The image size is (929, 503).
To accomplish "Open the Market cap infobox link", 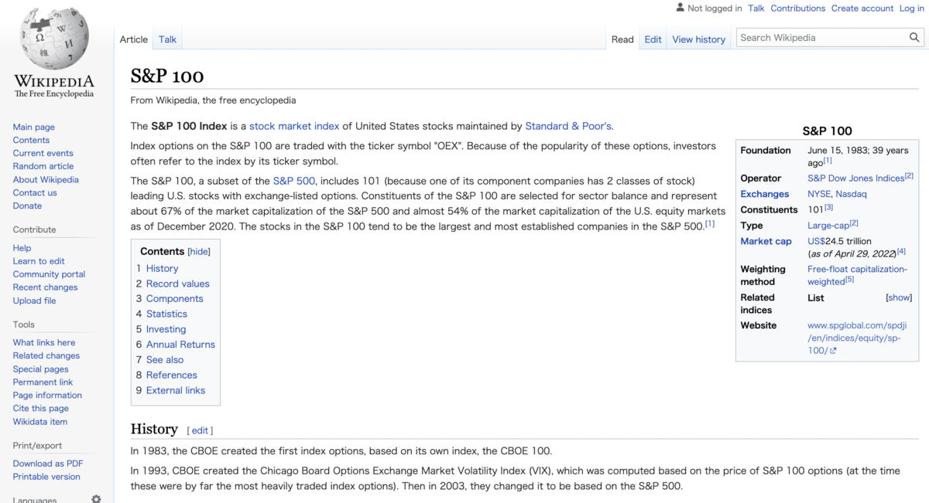I will [x=766, y=241].
